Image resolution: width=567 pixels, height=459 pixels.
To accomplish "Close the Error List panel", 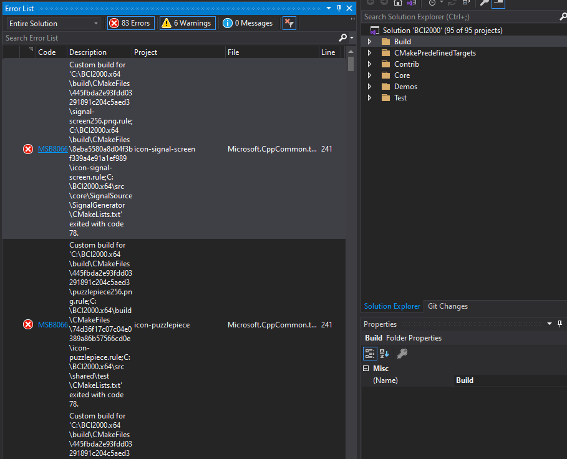I will [x=349, y=8].
